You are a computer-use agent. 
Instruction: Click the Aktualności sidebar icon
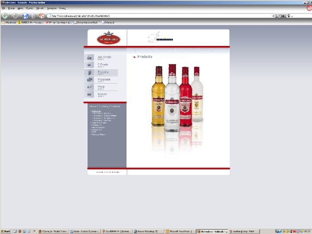click(89, 57)
